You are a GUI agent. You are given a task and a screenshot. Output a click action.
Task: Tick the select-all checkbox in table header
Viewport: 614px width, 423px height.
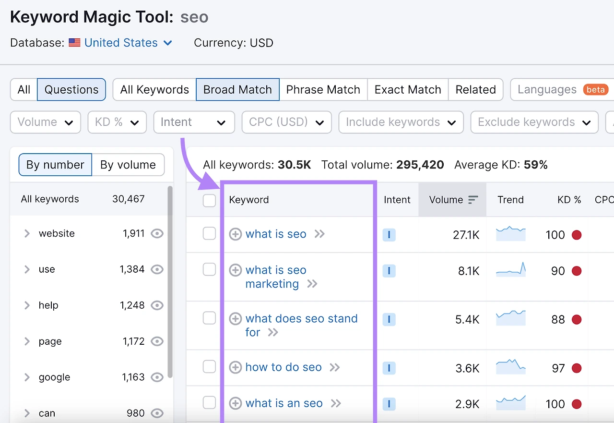pos(209,200)
